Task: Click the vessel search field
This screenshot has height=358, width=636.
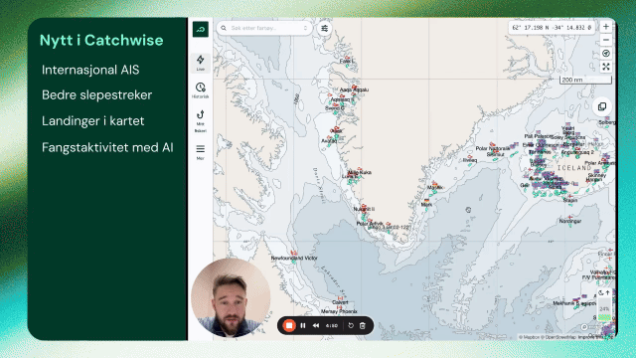Action: point(264,28)
